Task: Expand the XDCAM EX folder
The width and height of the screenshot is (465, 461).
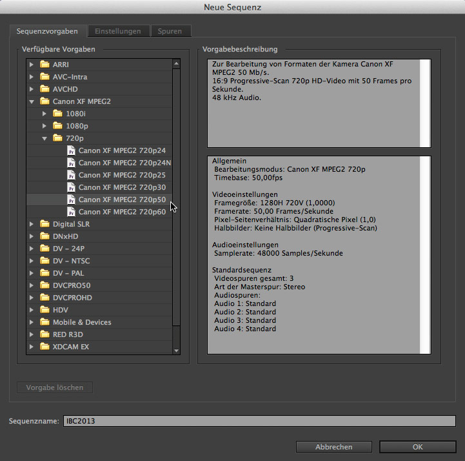Action: [x=32, y=347]
